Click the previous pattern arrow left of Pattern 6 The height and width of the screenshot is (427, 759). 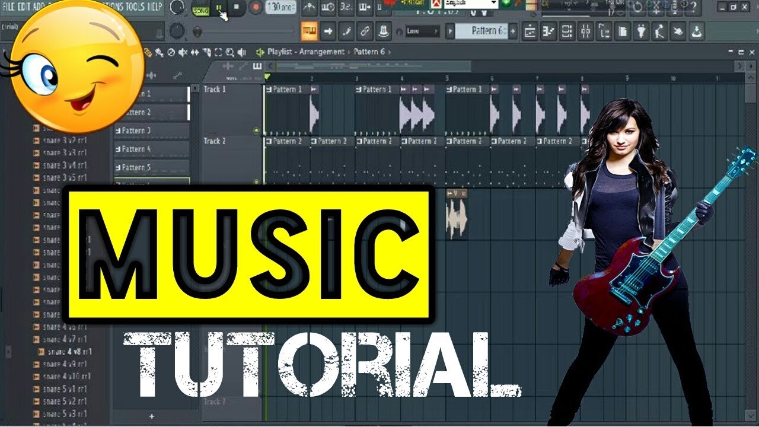pyautogui.click(x=450, y=31)
